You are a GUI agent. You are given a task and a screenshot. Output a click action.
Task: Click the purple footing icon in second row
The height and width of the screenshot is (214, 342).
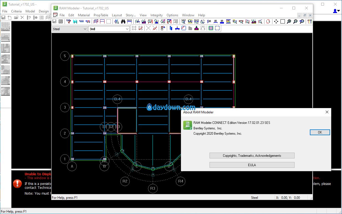coord(196,28)
